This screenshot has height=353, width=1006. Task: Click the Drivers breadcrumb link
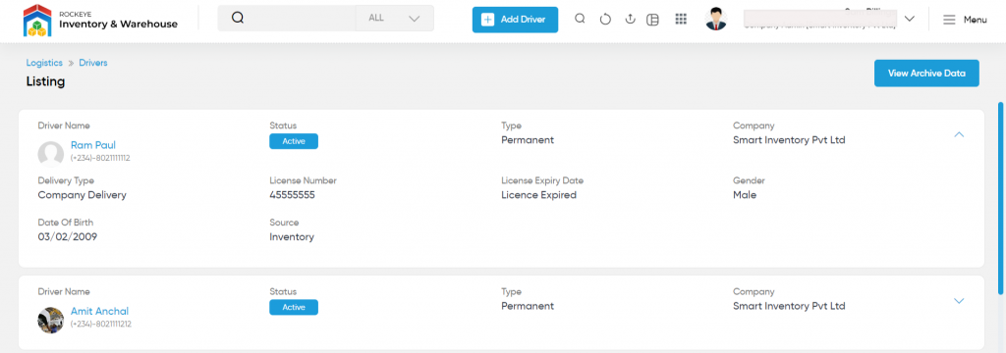(93, 63)
